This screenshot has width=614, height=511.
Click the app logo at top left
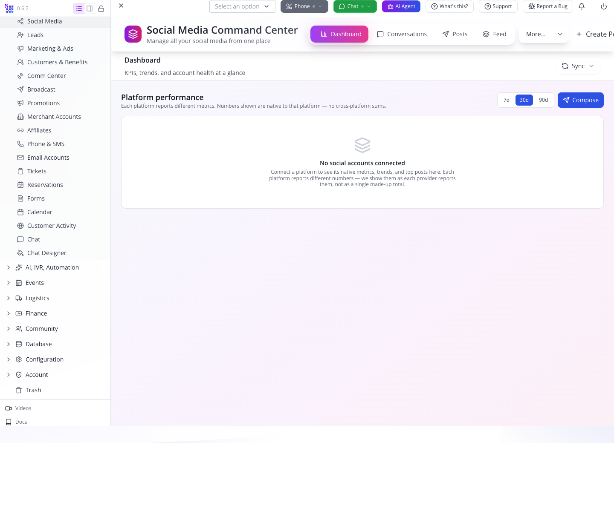9,9
